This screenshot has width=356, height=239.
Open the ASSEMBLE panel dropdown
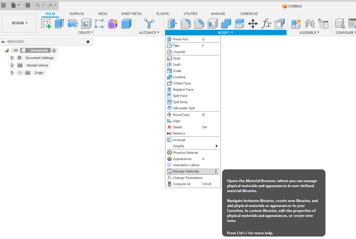click(309, 33)
